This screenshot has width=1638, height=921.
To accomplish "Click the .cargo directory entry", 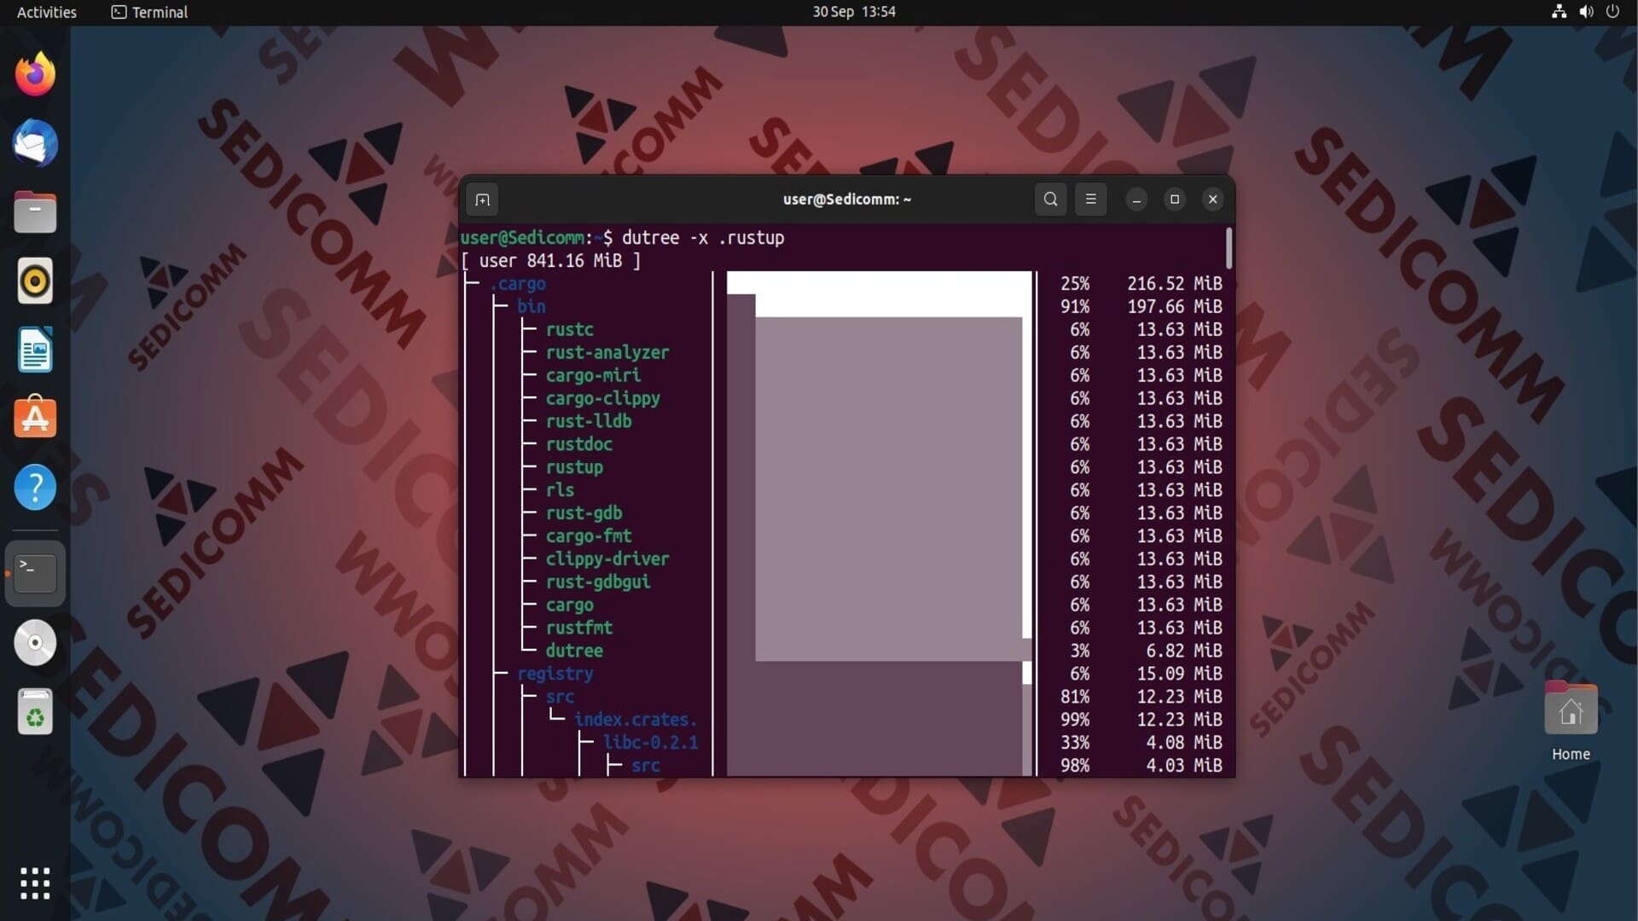I will (517, 284).
